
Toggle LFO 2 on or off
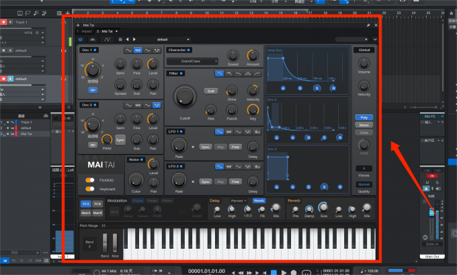point(181,166)
